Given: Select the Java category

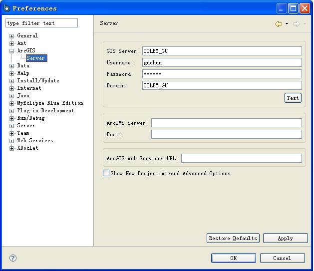Looking at the screenshot, I should pyautogui.click(x=23, y=95).
